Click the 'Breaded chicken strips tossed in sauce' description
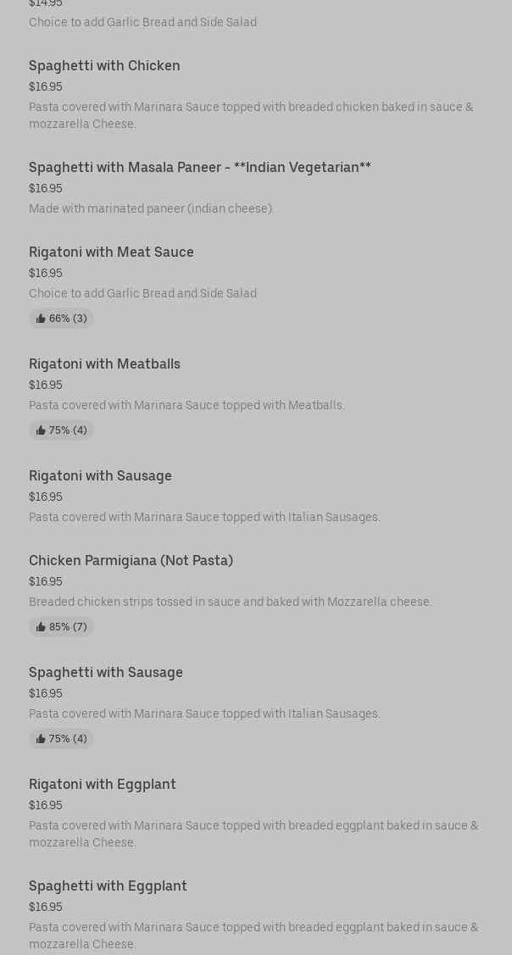Screen dimensions: 512x955 pos(230,602)
